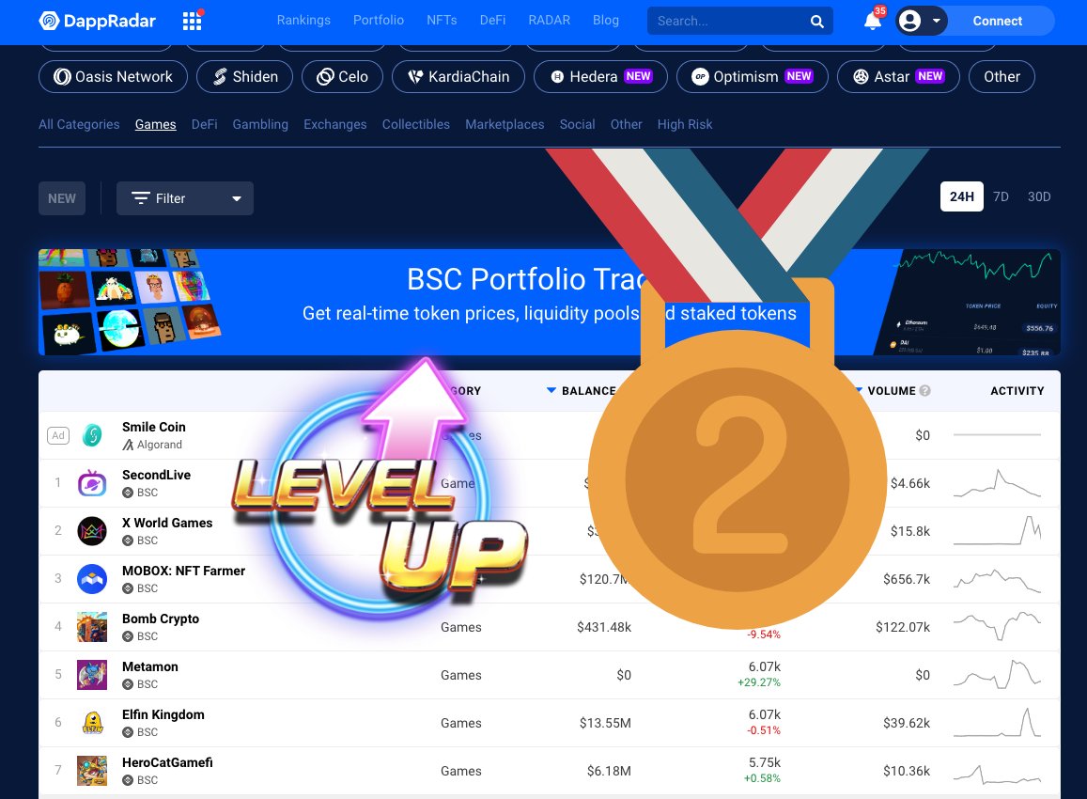Open the X World Games icon
This screenshot has height=799, width=1087.
(92, 530)
